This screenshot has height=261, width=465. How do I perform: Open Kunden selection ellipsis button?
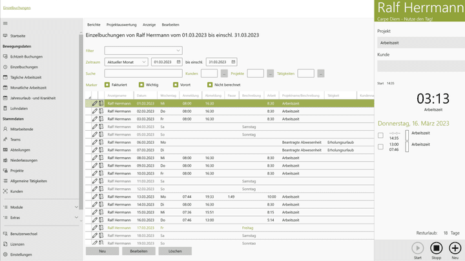tap(224, 73)
